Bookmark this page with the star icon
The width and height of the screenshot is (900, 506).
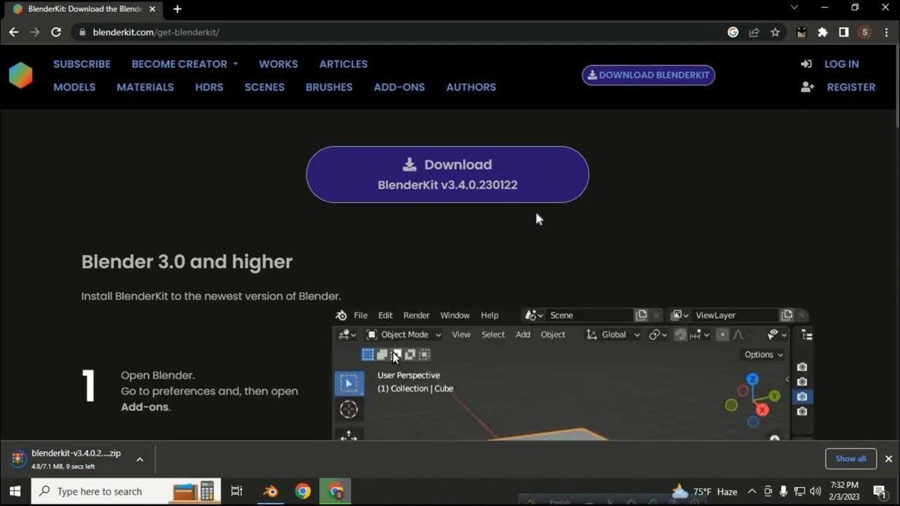pos(775,32)
